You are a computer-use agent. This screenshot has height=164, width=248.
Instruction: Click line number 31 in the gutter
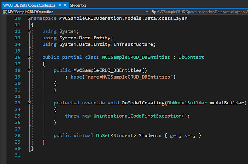pos(17,155)
